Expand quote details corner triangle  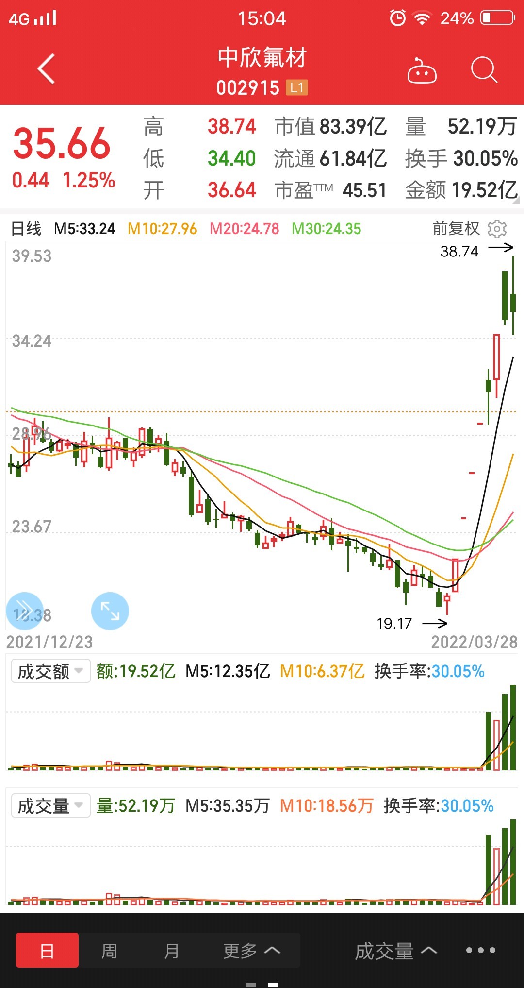tap(515, 200)
